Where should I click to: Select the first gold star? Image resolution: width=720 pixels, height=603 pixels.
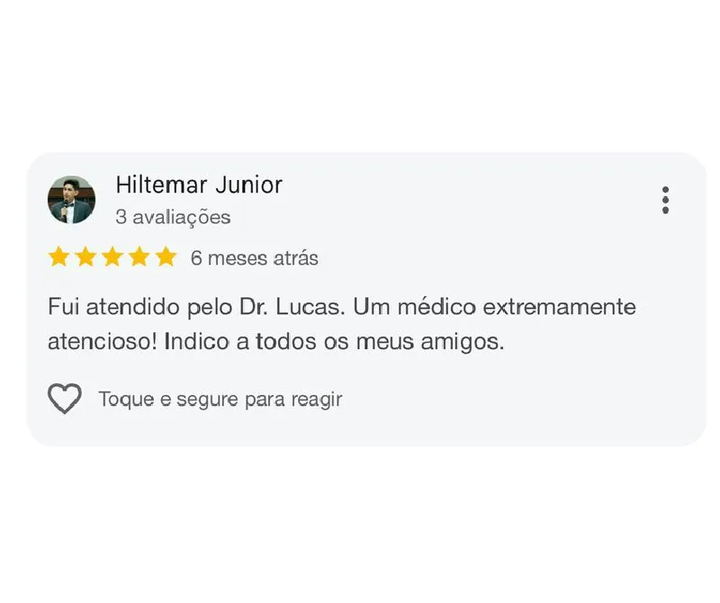point(57,257)
